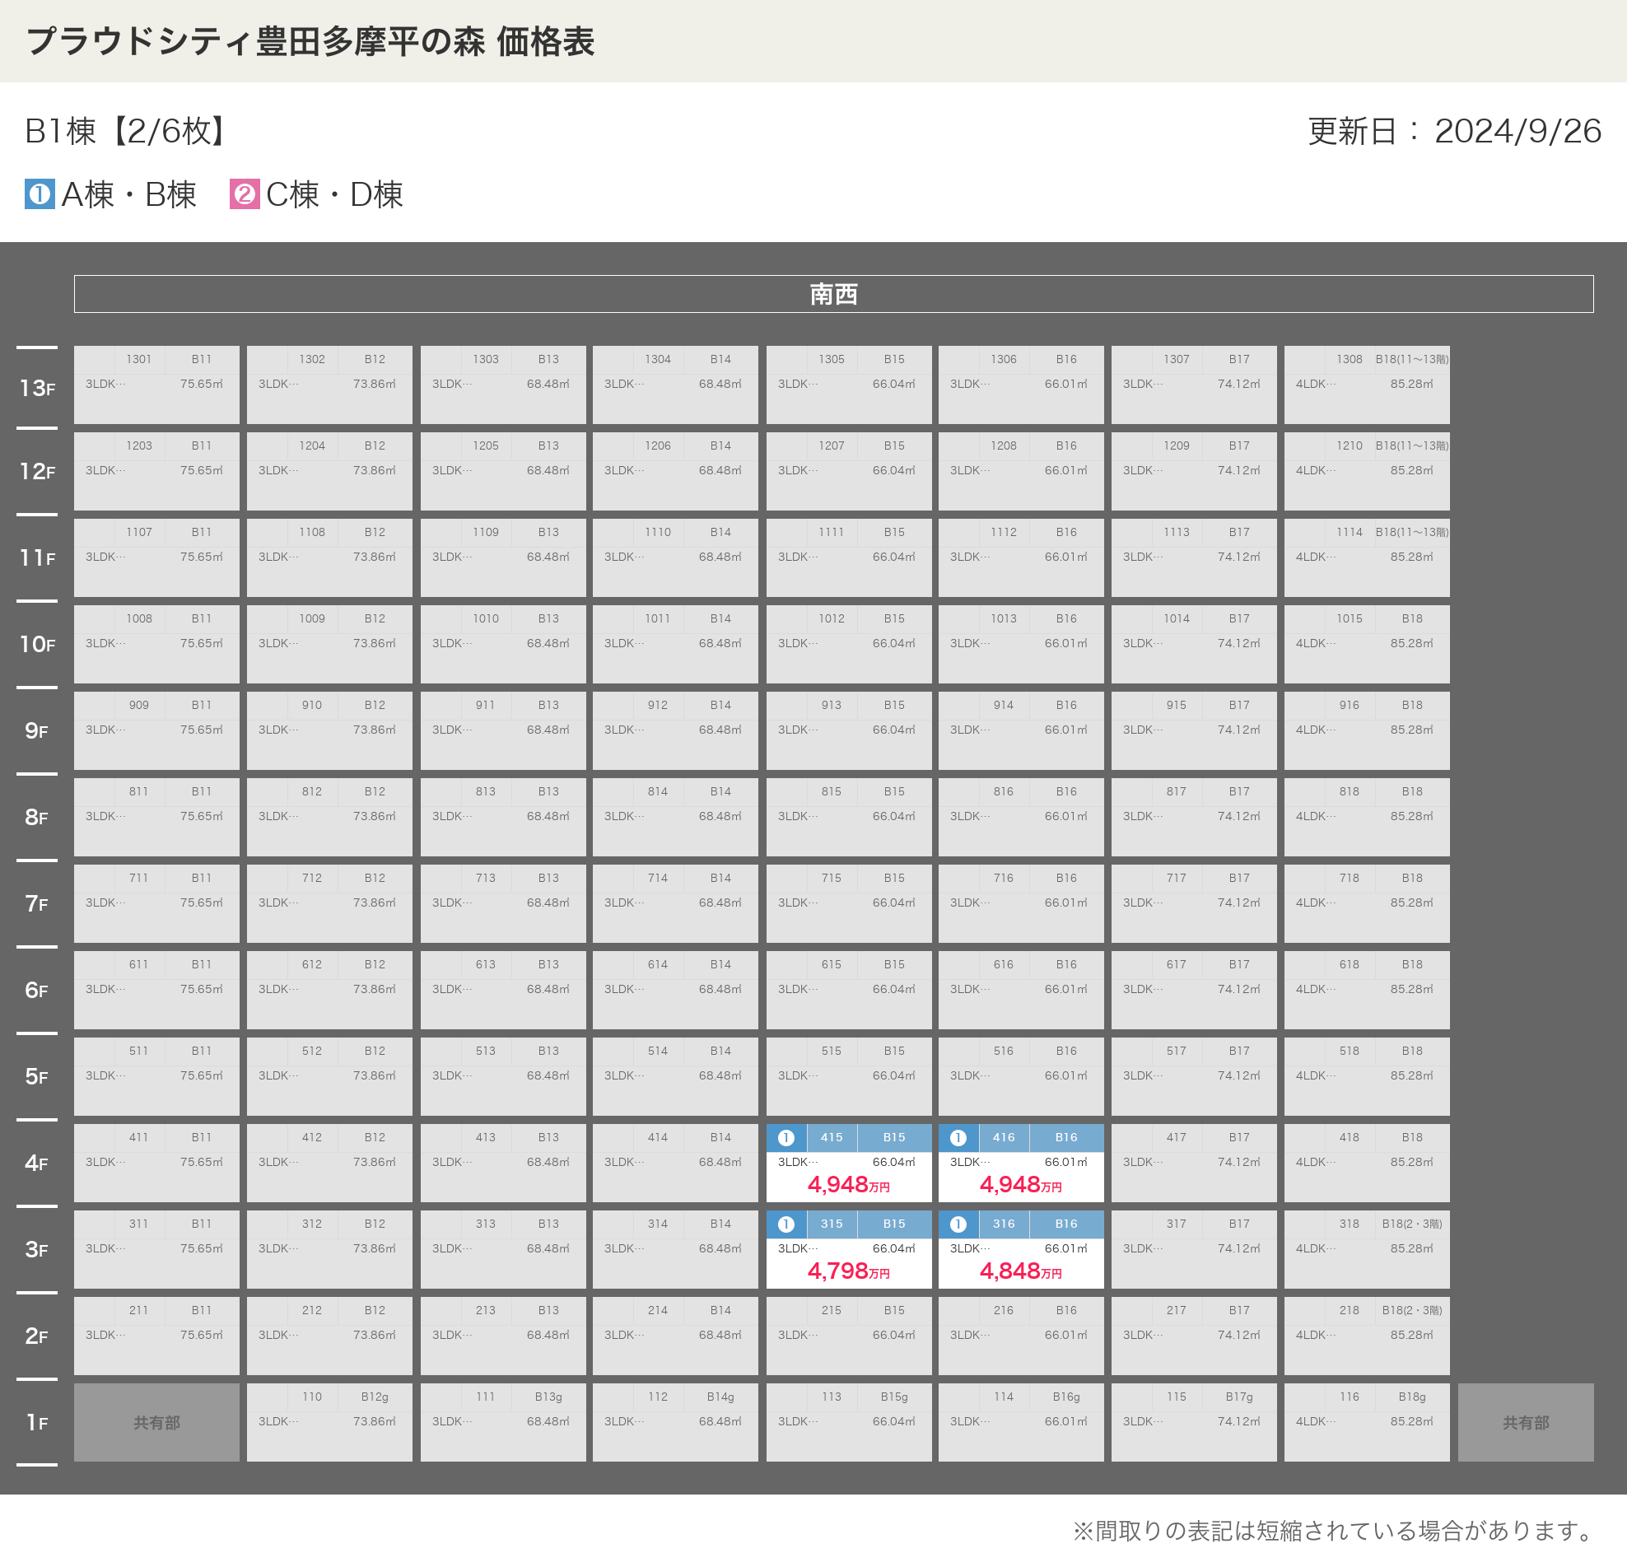Click the blue ① A棟・B棟 legend icon
Viewport: 1627px width, 1567px height.
click(40, 194)
